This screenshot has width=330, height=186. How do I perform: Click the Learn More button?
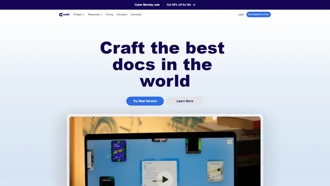tap(185, 101)
